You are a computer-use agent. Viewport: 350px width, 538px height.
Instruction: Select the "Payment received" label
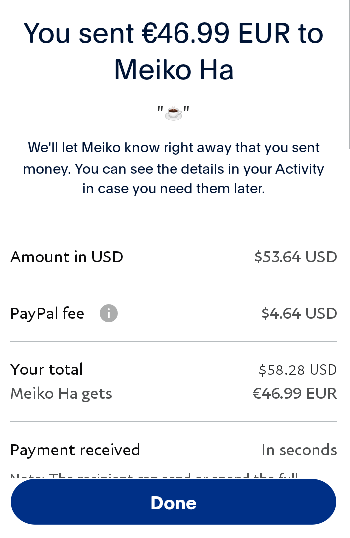tap(75, 450)
